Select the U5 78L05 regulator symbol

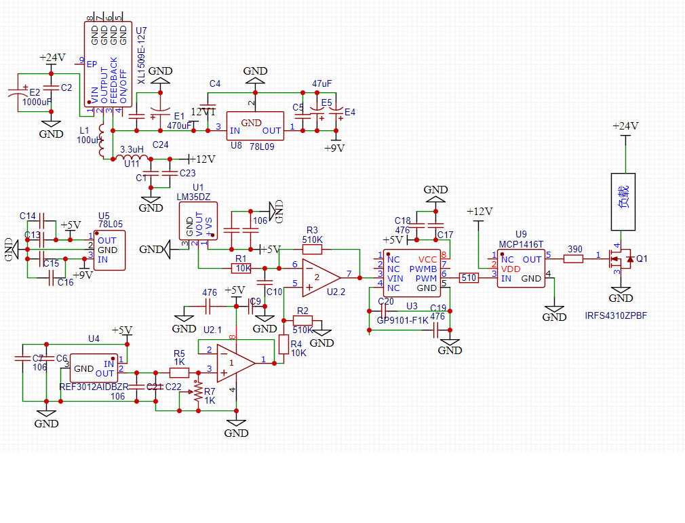109,250
